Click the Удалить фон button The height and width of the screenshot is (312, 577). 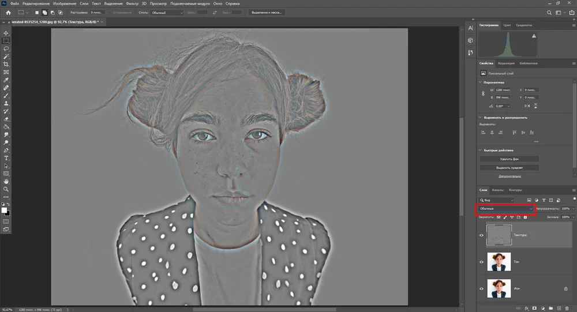509,159
